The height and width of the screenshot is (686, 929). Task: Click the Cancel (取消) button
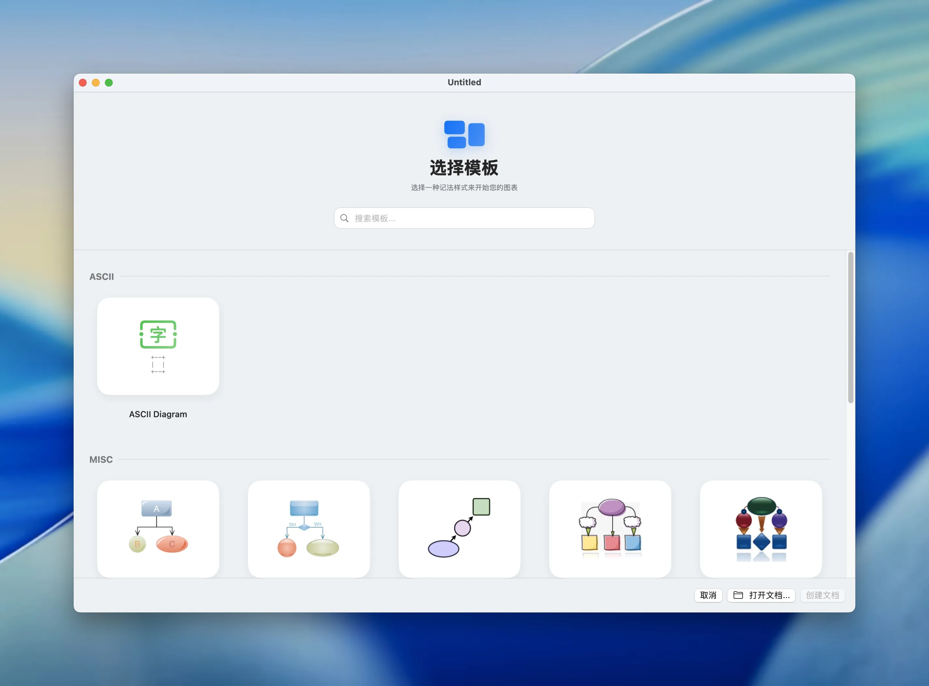(708, 595)
